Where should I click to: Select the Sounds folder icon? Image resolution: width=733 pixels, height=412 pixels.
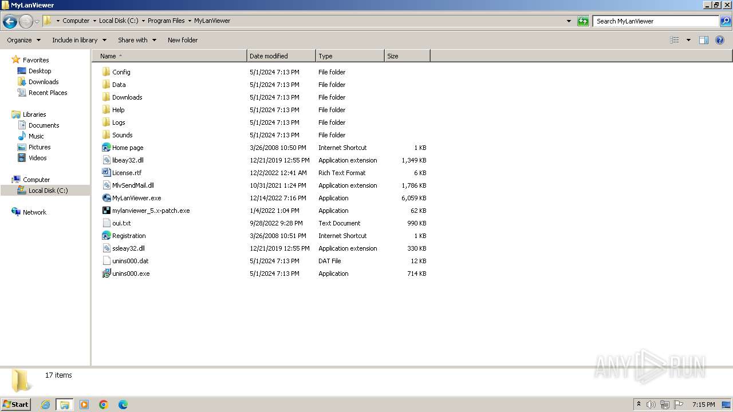106,135
